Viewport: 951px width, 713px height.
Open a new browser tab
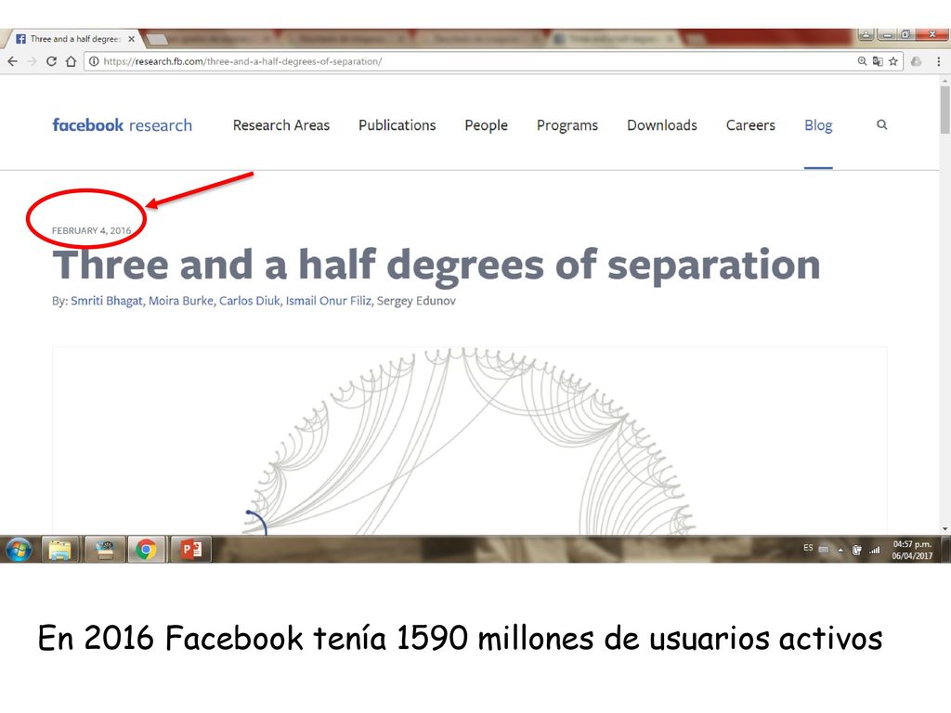(157, 39)
